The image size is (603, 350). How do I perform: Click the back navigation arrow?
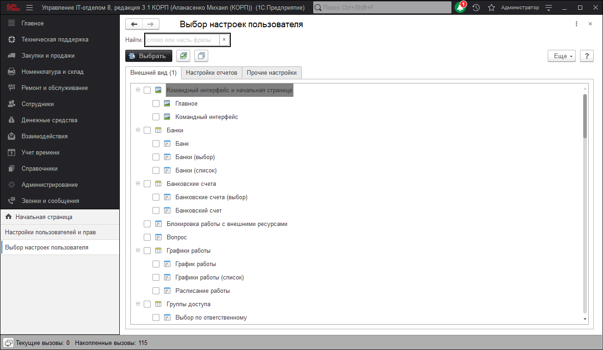pos(134,24)
